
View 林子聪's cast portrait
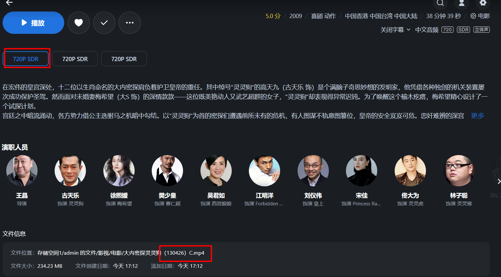point(459,171)
